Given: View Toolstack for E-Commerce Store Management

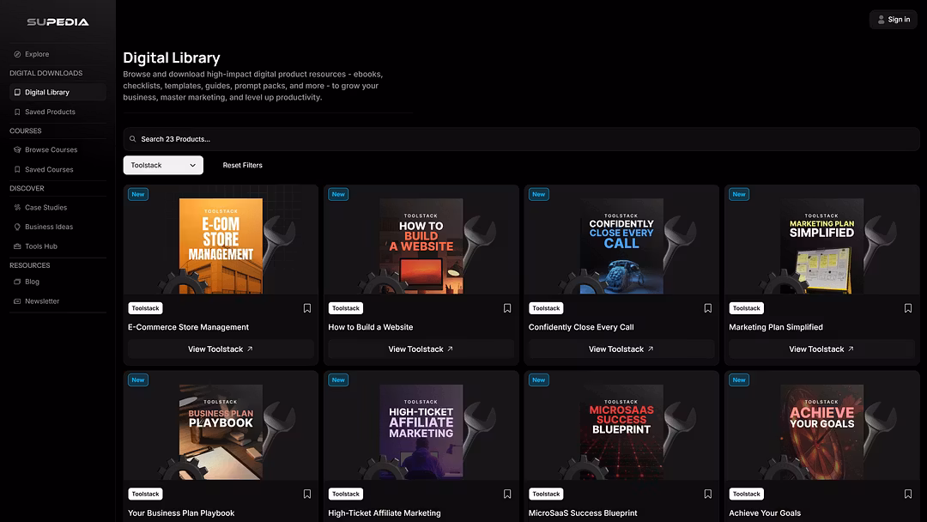Looking at the screenshot, I should point(221,349).
